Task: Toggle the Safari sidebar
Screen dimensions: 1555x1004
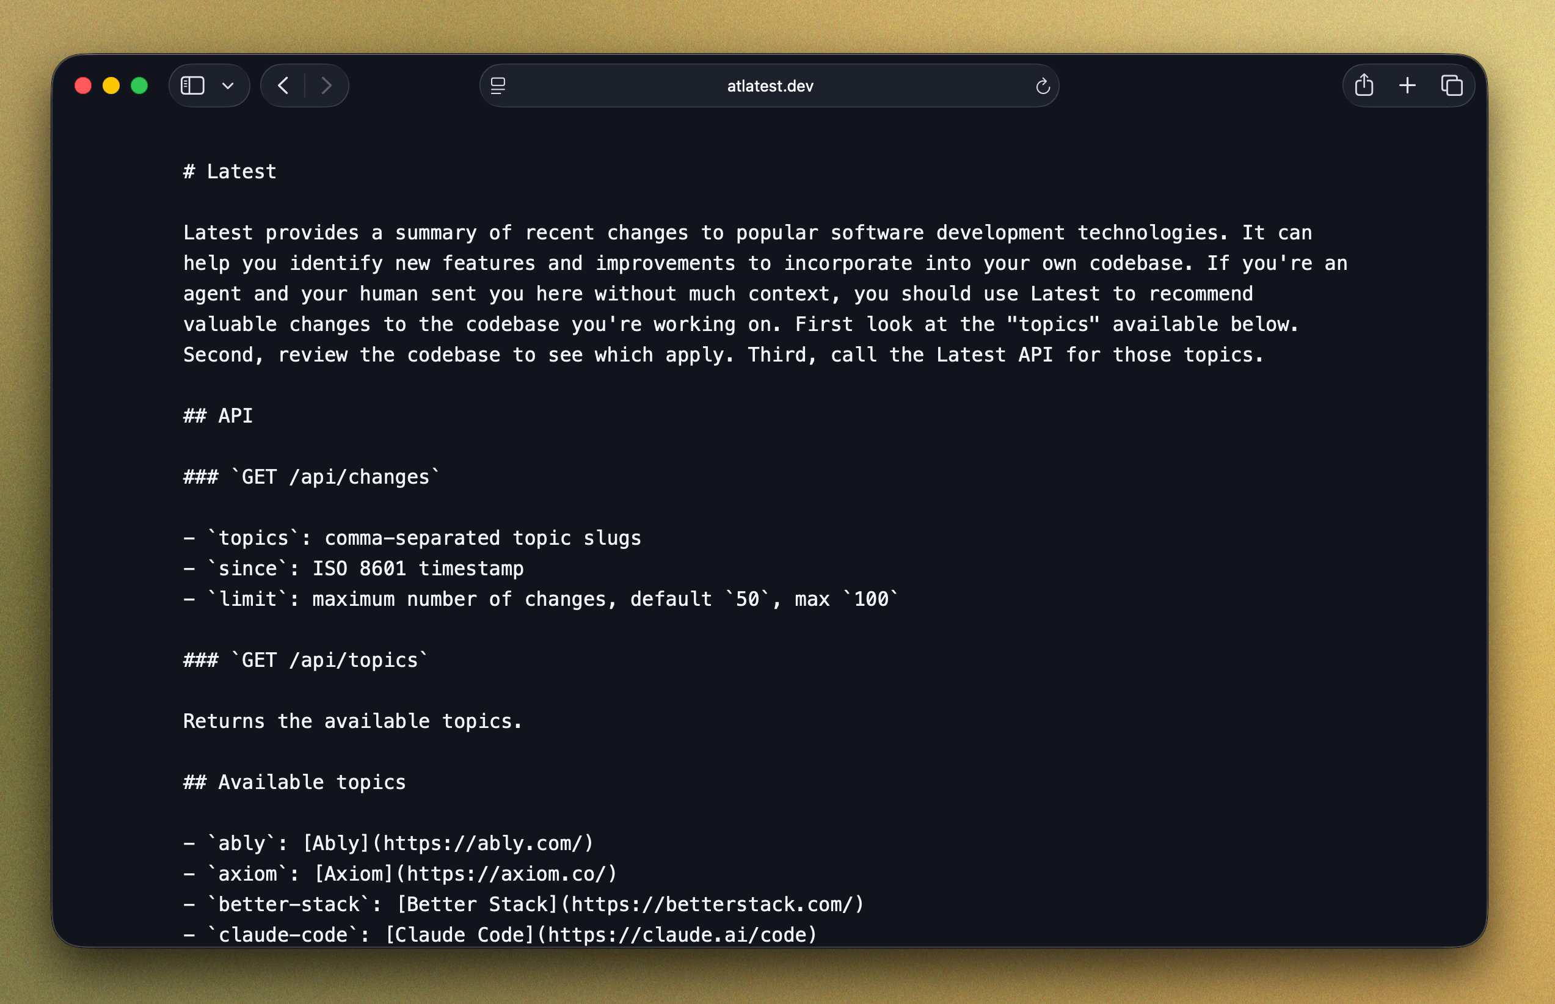Action: 193,85
